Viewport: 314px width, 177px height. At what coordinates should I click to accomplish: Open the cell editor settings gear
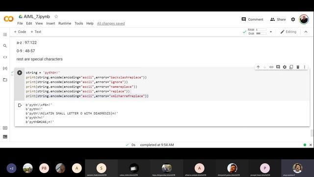(285, 67)
